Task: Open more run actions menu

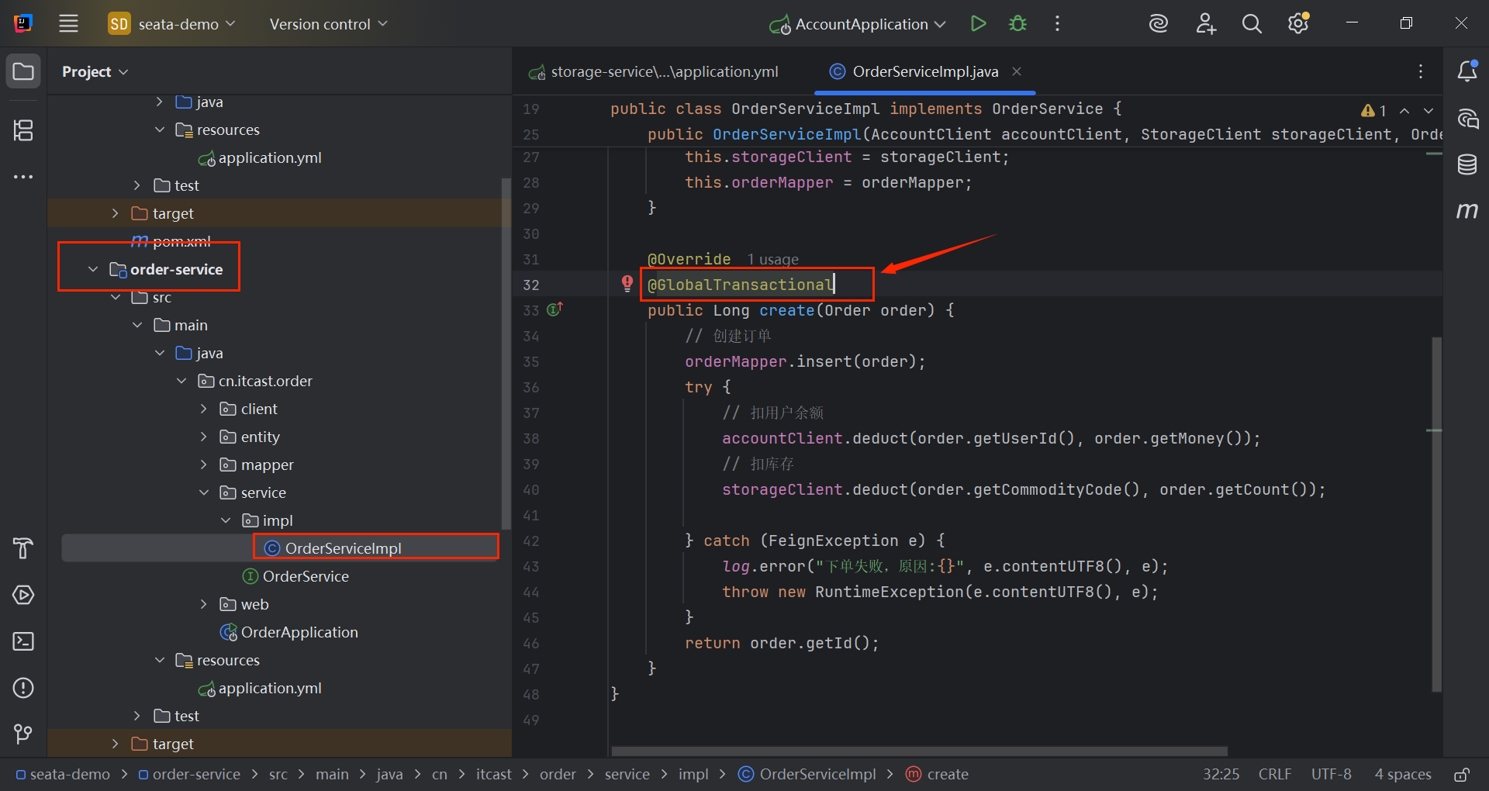Action: pyautogui.click(x=1057, y=24)
